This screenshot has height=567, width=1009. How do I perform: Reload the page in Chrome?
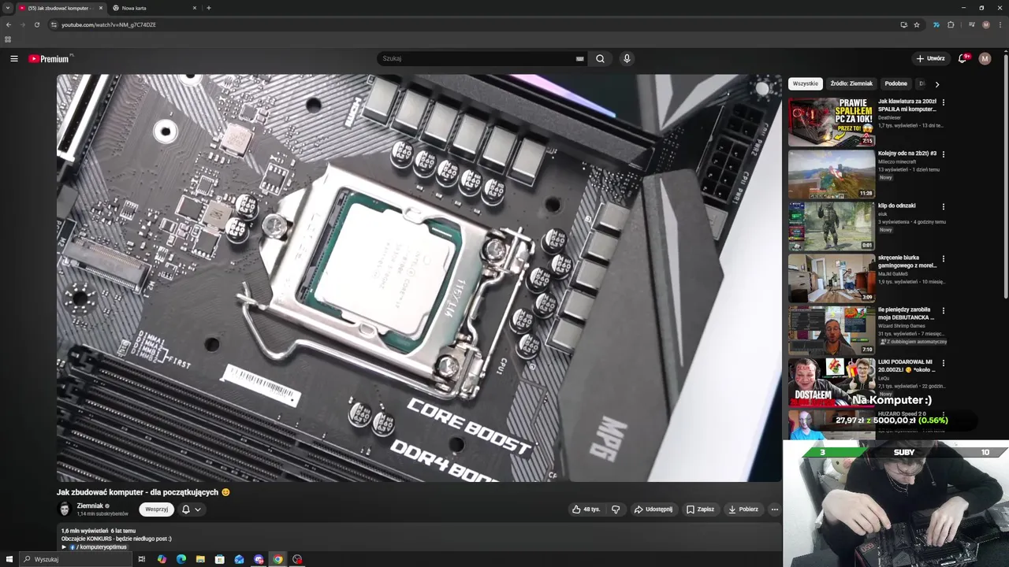[x=36, y=24]
